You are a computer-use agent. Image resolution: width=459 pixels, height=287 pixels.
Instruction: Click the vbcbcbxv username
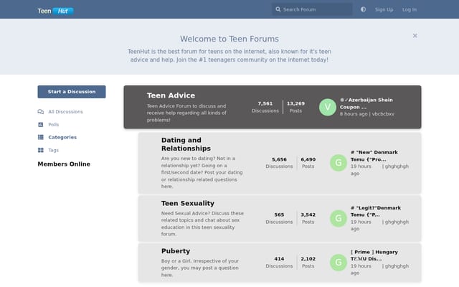(383, 114)
